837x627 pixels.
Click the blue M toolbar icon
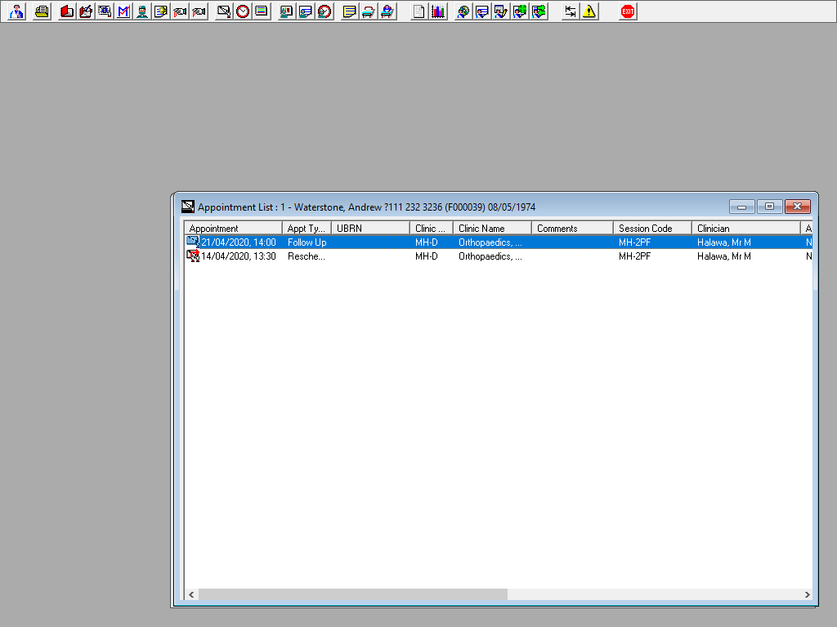123,11
